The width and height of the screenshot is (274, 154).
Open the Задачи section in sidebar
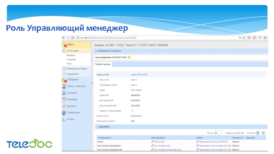pos(70,44)
